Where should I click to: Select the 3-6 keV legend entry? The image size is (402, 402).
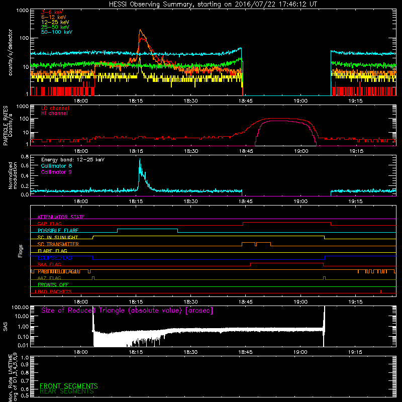click(x=52, y=12)
